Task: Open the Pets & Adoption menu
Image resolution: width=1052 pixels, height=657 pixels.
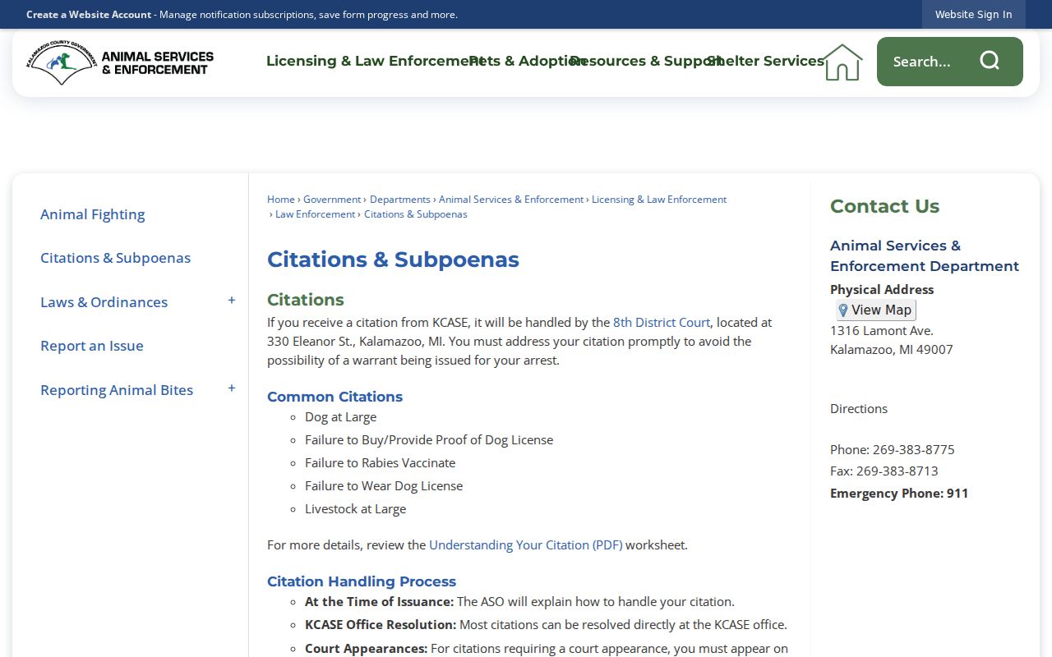Action: point(527,61)
